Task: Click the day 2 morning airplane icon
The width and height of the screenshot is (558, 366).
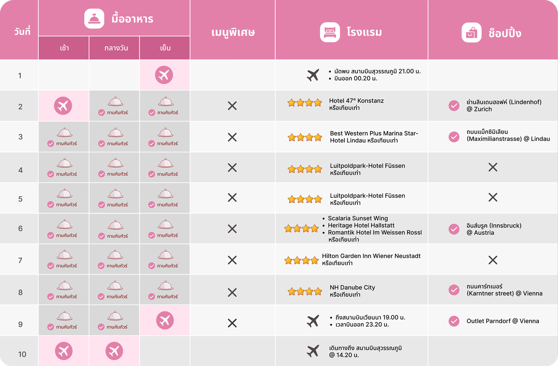Action: coord(63,106)
